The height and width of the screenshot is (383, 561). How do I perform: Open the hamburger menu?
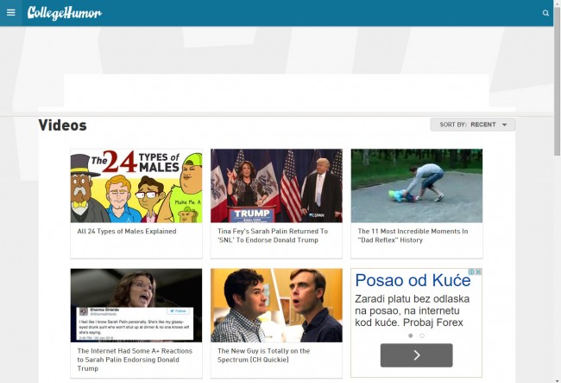pyautogui.click(x=11, y=13)
